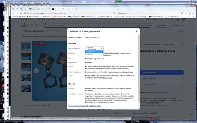Image resolution: width=197 pixels, height=123 pixels.
Task: Click the previous image arrow on photo
Action: [36, 71]
